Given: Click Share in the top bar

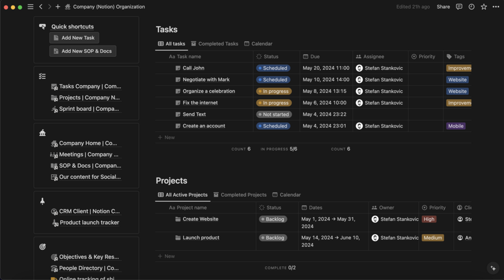Looking at the screenshot, I should pos(443,7).
